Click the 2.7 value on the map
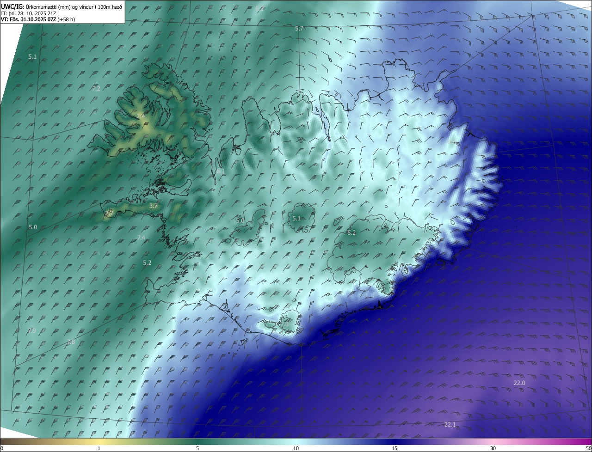The height and width of the screenshot is (452, 592). pos(109,213)
